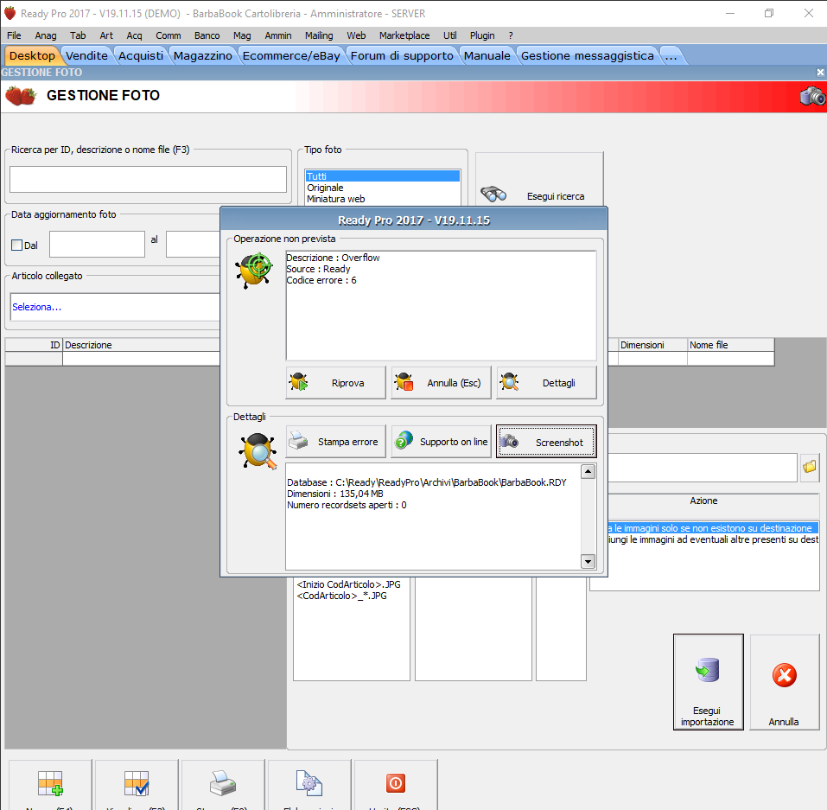Click the Codice errore : 6 line

point(321,280)
